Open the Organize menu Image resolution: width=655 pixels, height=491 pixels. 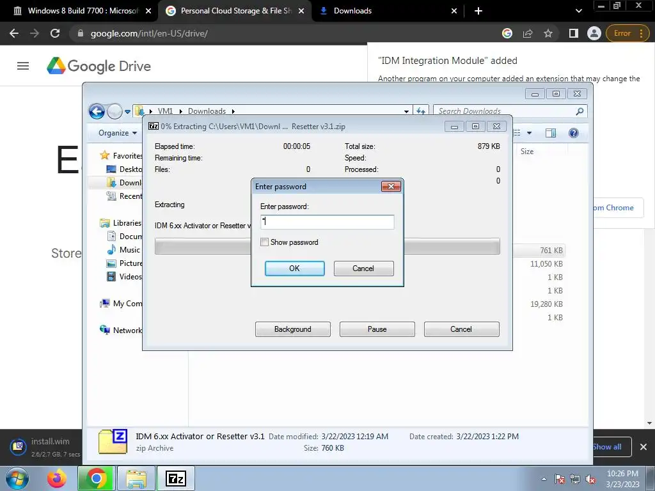pos(118,133)
